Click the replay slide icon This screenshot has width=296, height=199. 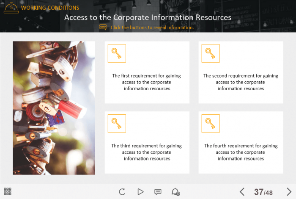coord(122,192)
